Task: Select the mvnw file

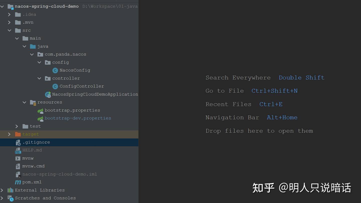Action: tap(28, 158)
